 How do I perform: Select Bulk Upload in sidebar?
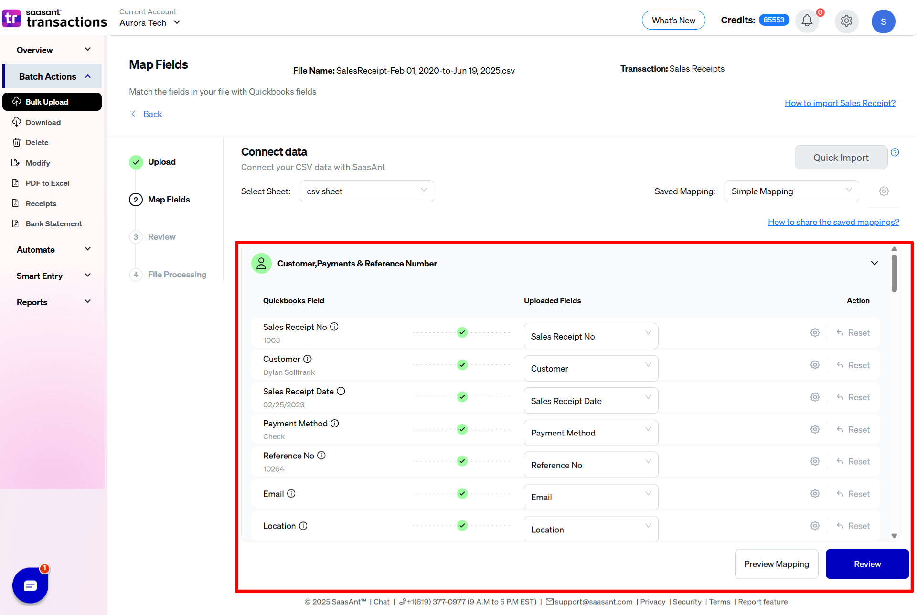coord(52,102)
